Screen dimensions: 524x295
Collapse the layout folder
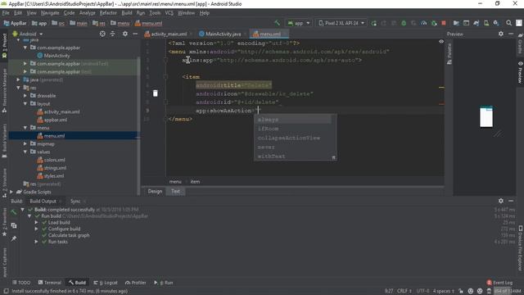coord(25,104)
